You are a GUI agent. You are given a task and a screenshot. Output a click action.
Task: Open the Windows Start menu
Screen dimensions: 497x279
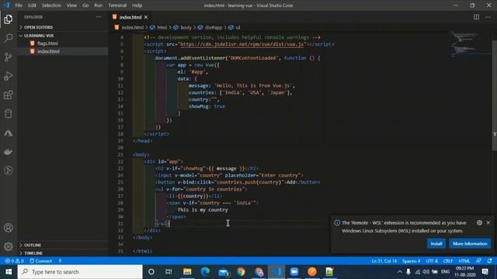[x=9, y=272]
